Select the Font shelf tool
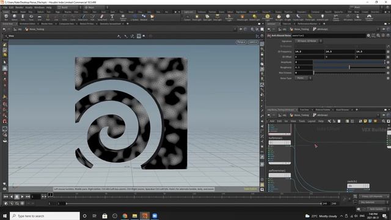391x220 pixels. pos(112,17)
